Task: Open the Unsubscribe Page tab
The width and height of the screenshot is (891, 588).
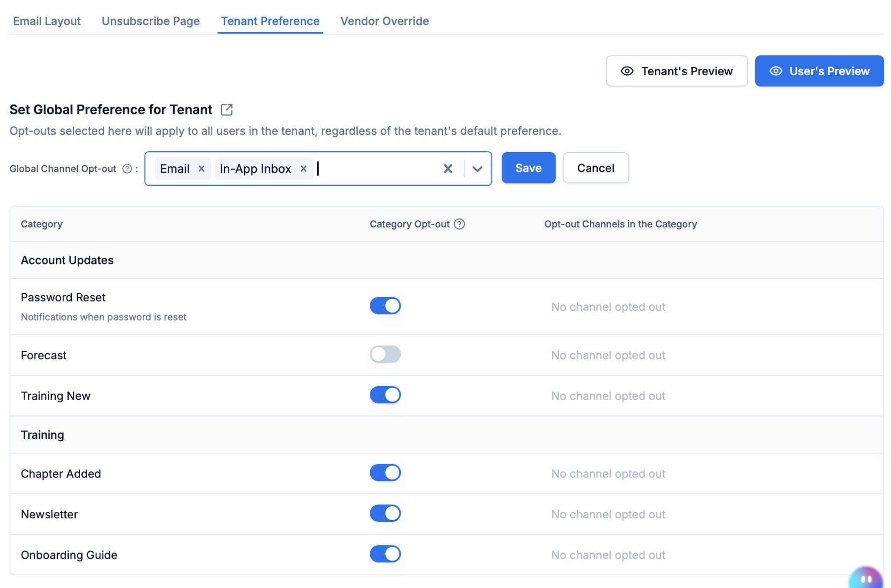Action: coord(151,21)
